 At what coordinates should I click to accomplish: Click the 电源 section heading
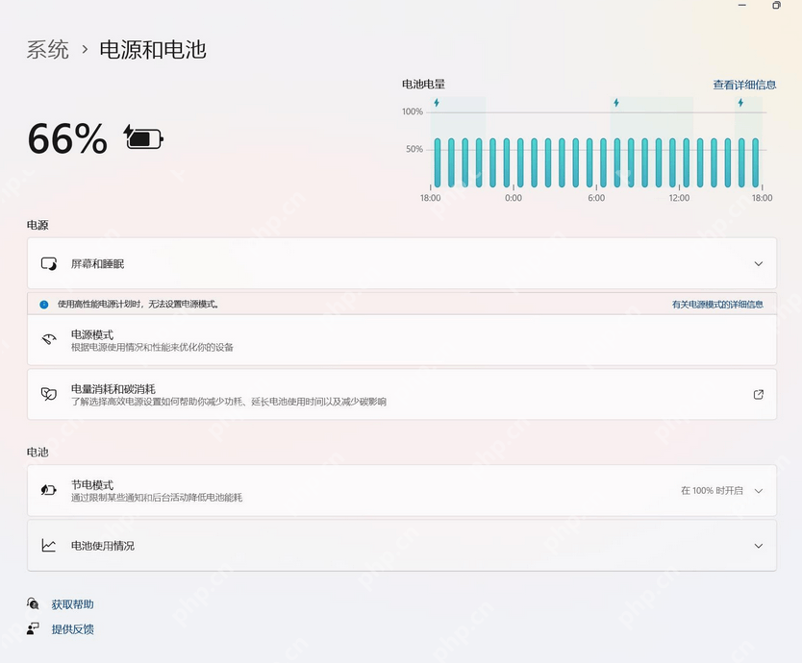click(x=38, y=225)
